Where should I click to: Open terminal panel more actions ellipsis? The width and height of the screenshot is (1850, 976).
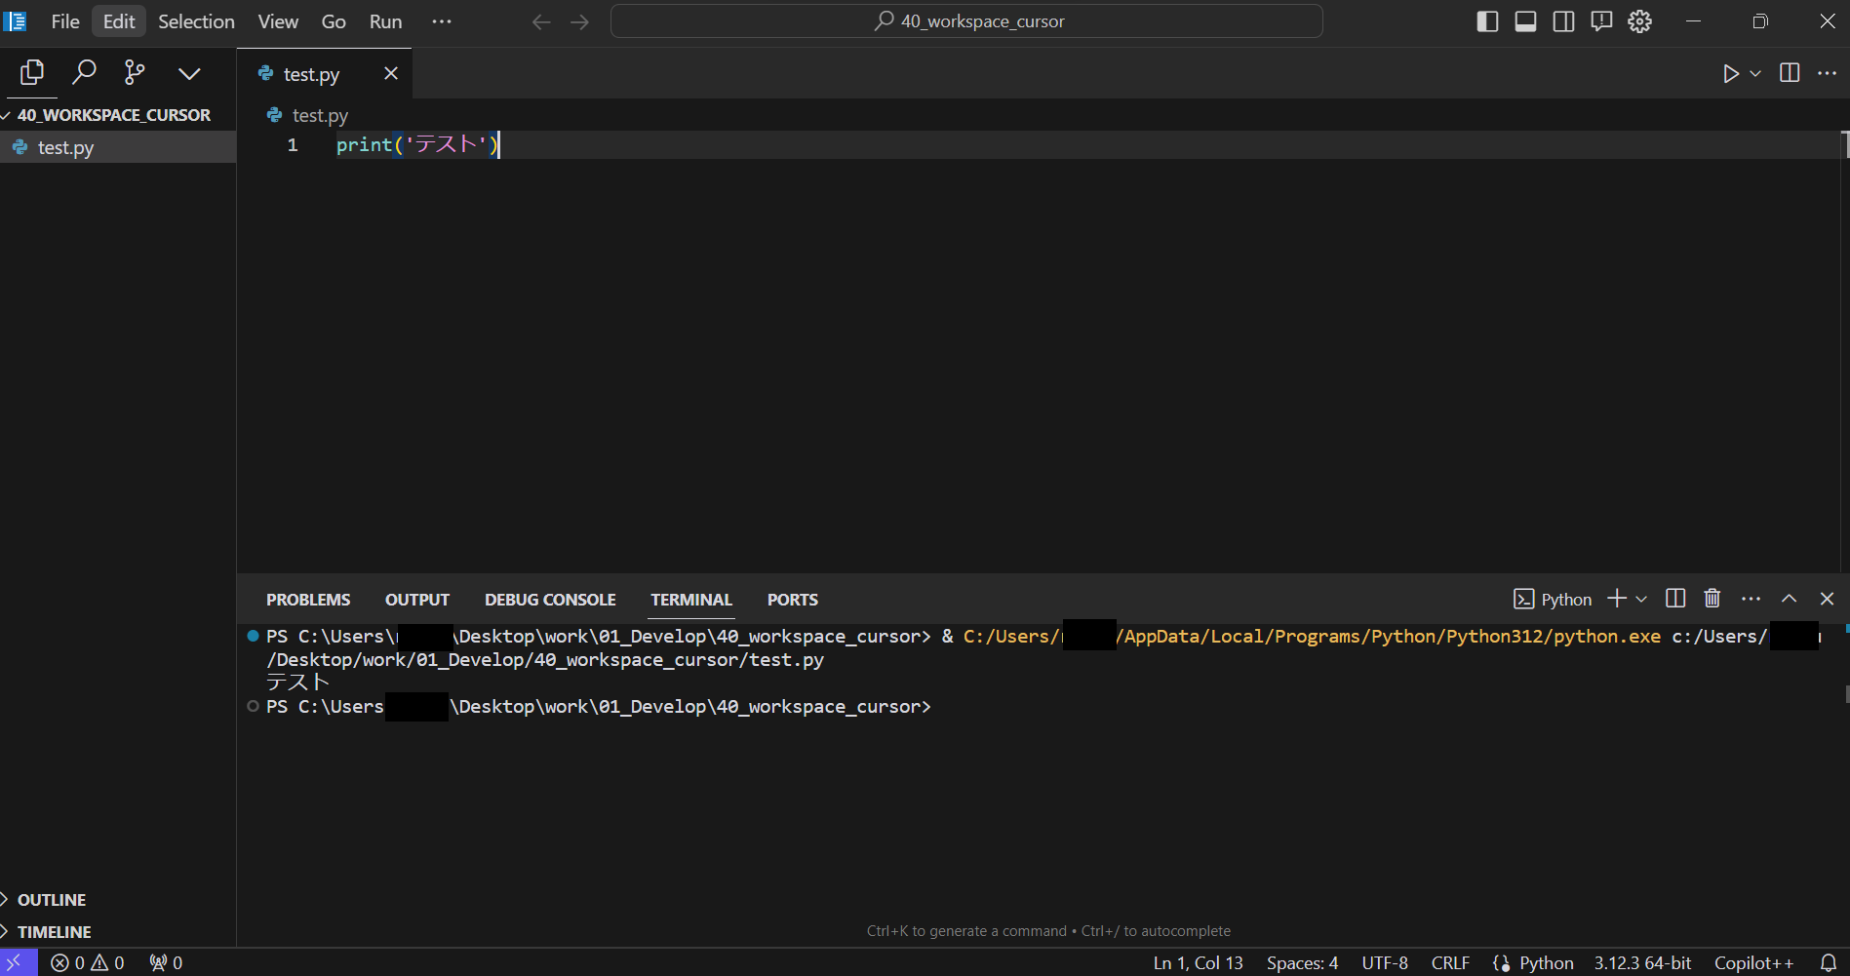coord(1751,599)
